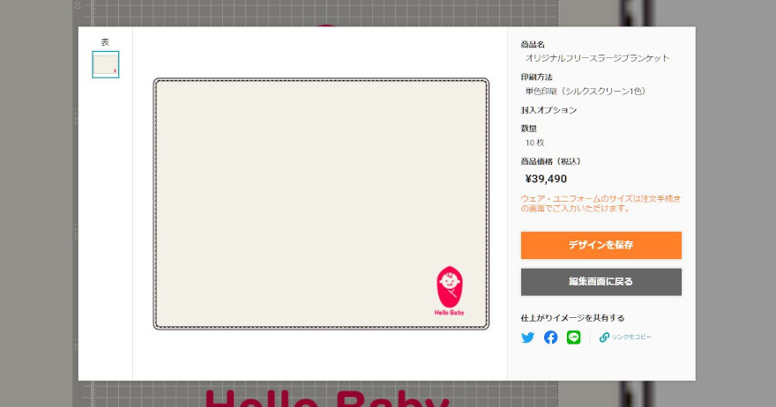Click large Hello Baby text behind the dialog

[326, 398]
